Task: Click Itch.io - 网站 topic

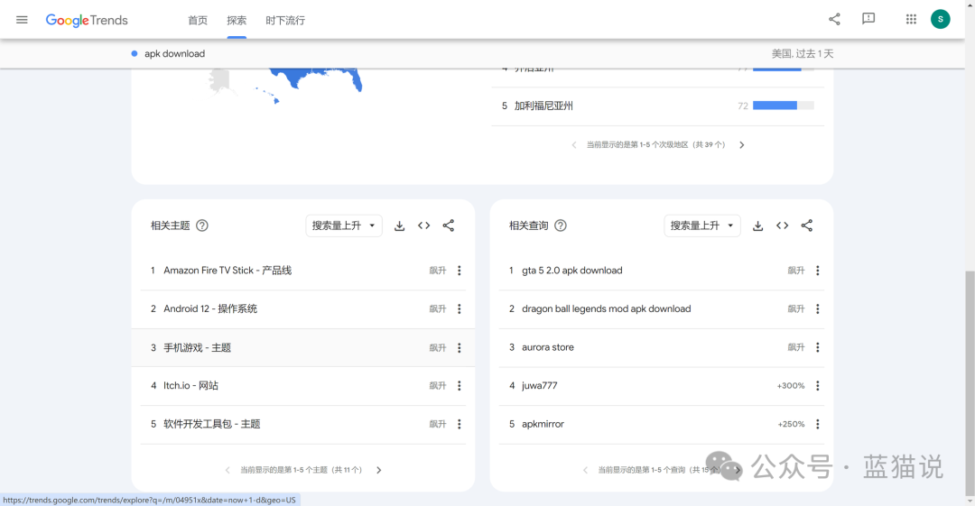Action: (x=190, y=385)
